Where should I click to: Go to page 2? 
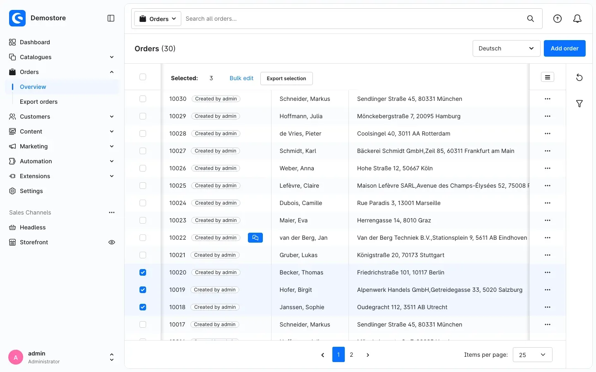[x=351, y=355]
